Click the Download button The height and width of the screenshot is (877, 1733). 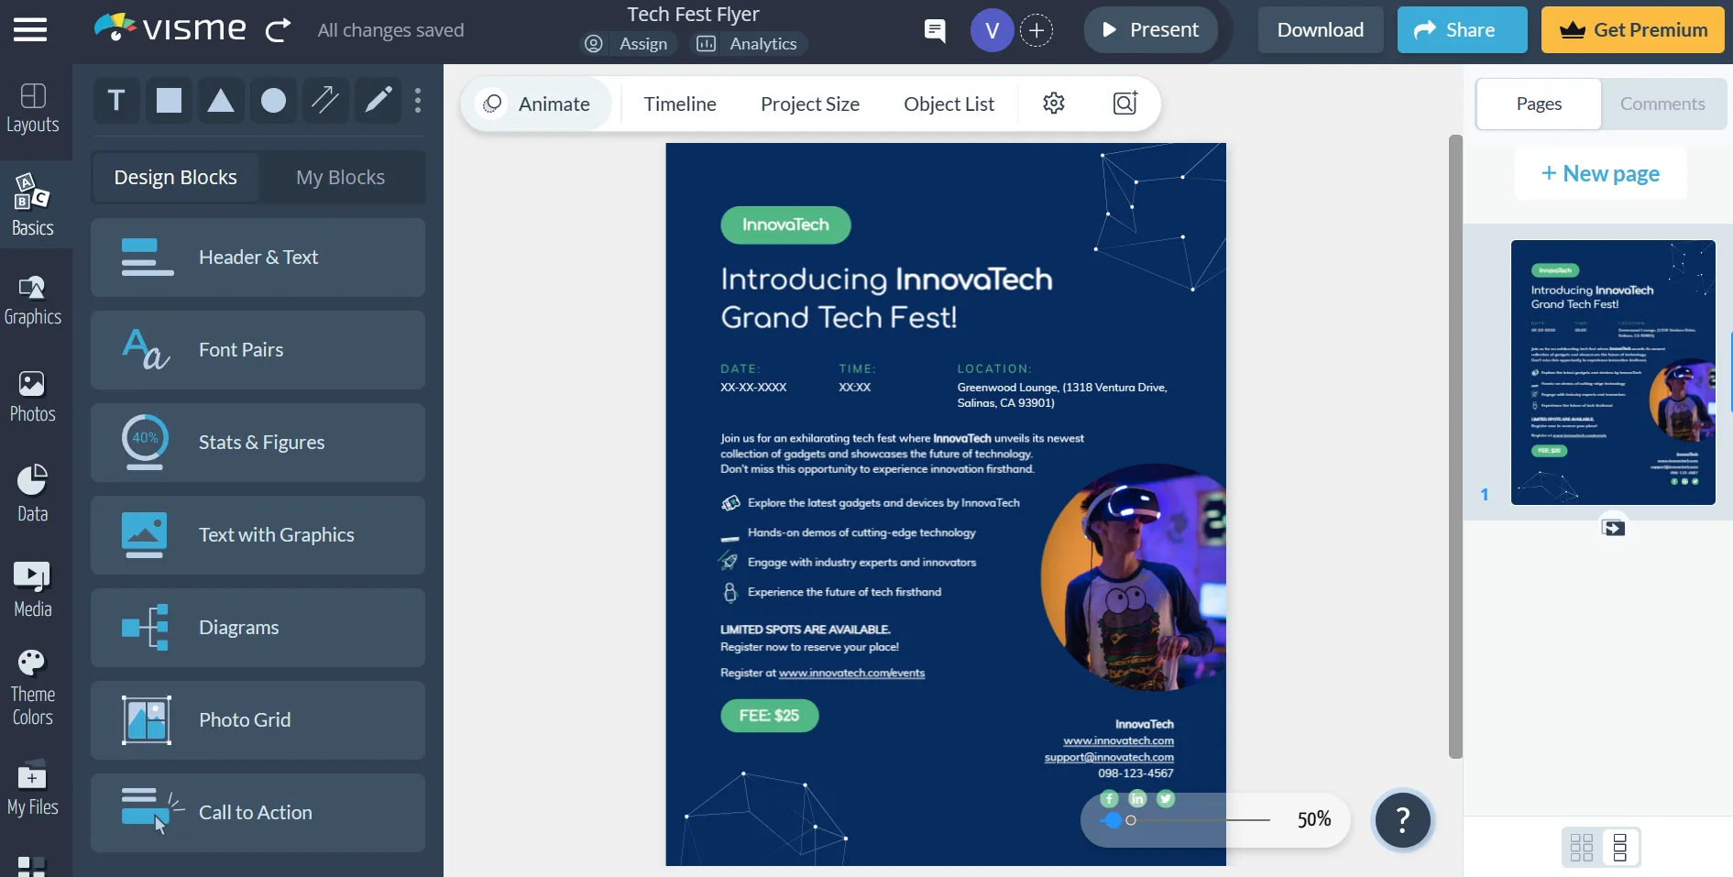[1321, 29]
